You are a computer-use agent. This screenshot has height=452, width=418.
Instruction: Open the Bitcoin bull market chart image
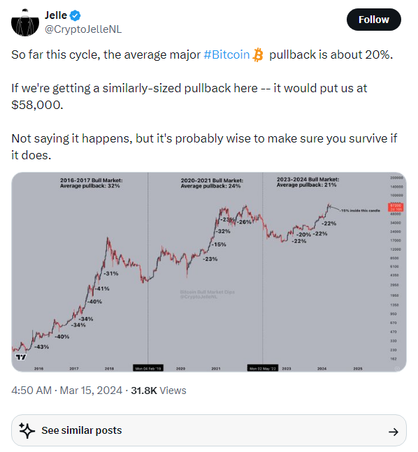click(x=209, y=272)
